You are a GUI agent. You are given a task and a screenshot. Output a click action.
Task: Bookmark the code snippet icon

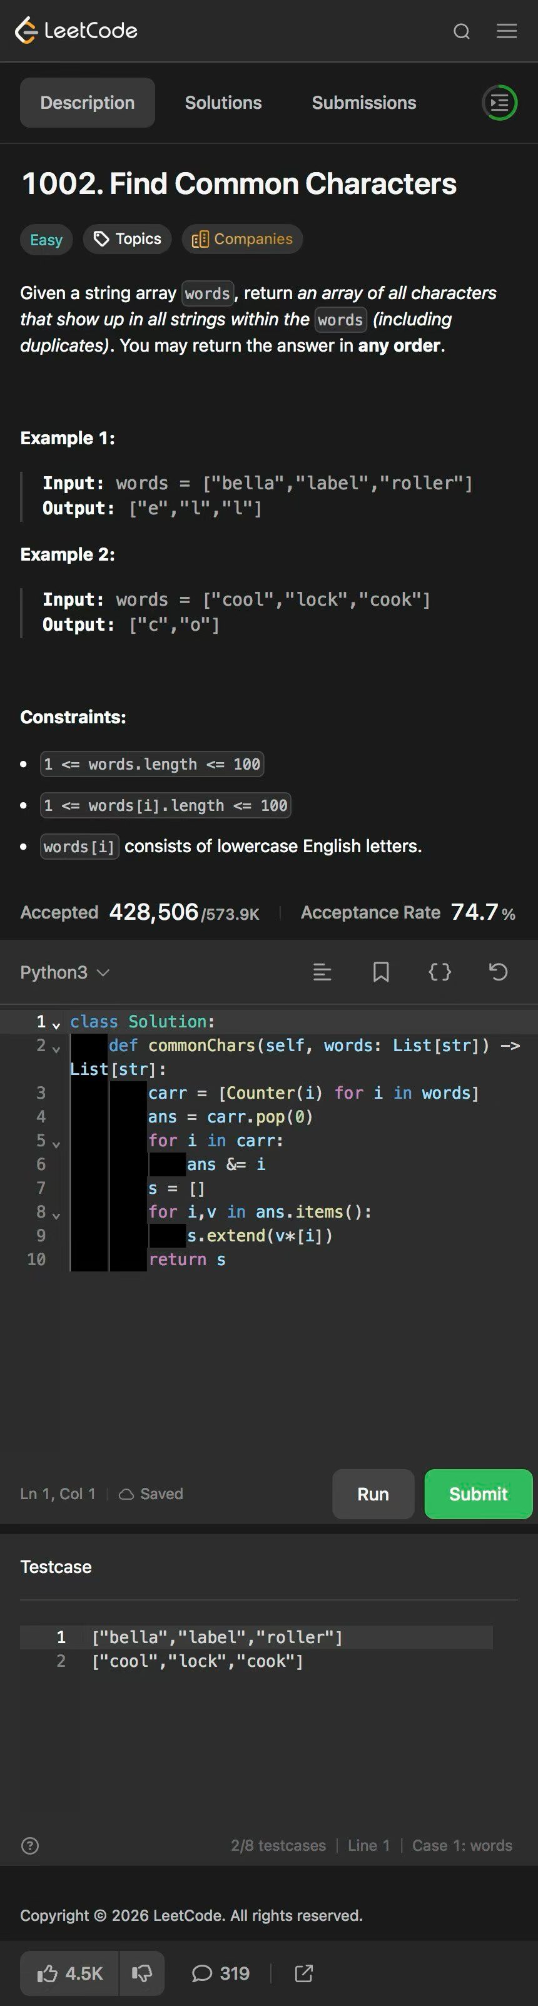pos(381,972)
